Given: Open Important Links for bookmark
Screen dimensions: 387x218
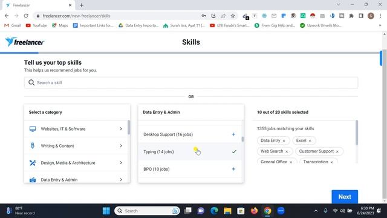Looking at the screenshot, I should (x=93, y=25).
